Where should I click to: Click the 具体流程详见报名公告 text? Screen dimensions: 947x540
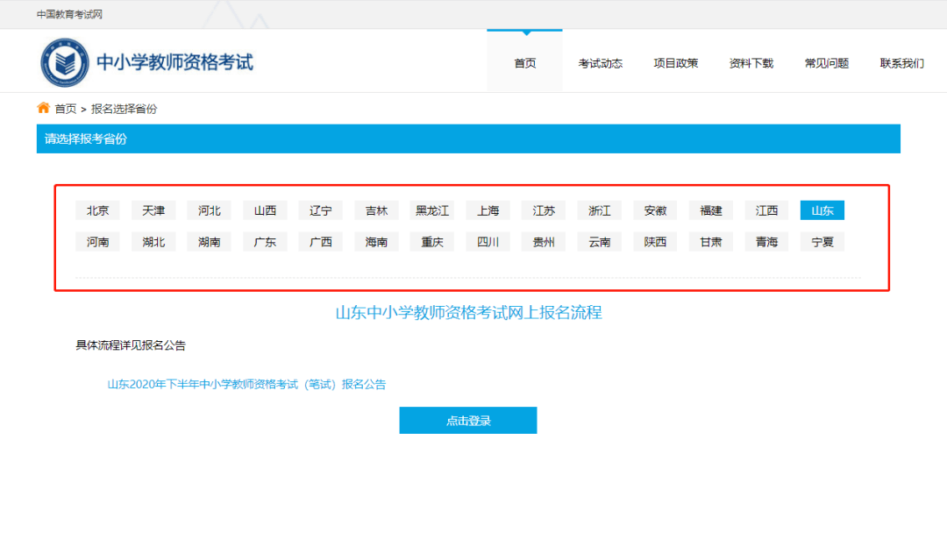(x=131, y=345)
